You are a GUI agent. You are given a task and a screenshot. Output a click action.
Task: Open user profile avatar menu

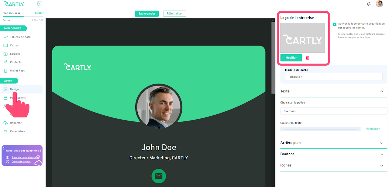click(x=379, y=4)
